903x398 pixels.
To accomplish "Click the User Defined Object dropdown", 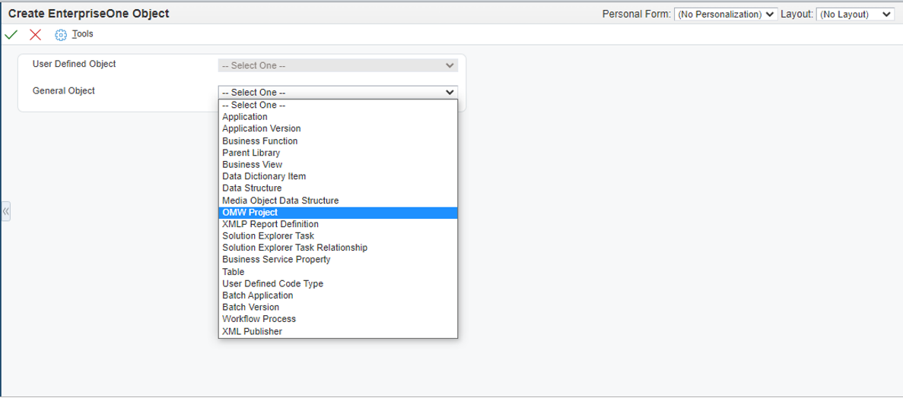I will tap(338, 65).
